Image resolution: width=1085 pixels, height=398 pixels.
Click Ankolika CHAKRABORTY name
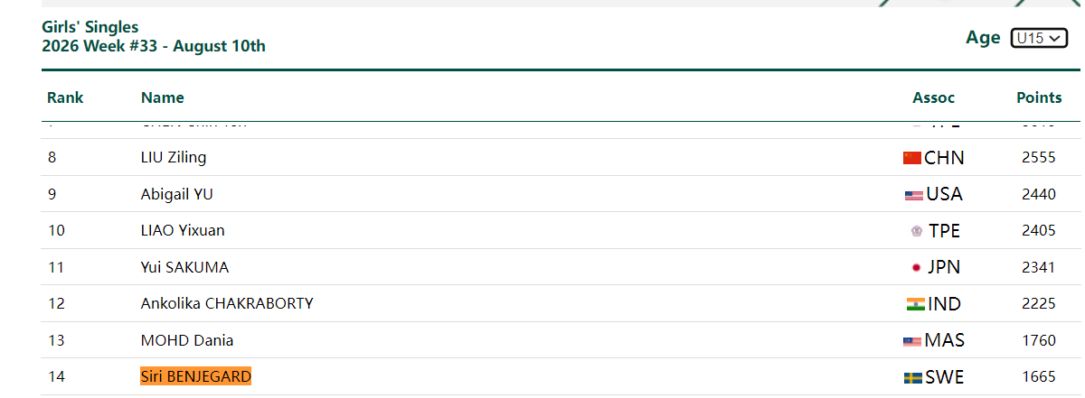[227, 303]
